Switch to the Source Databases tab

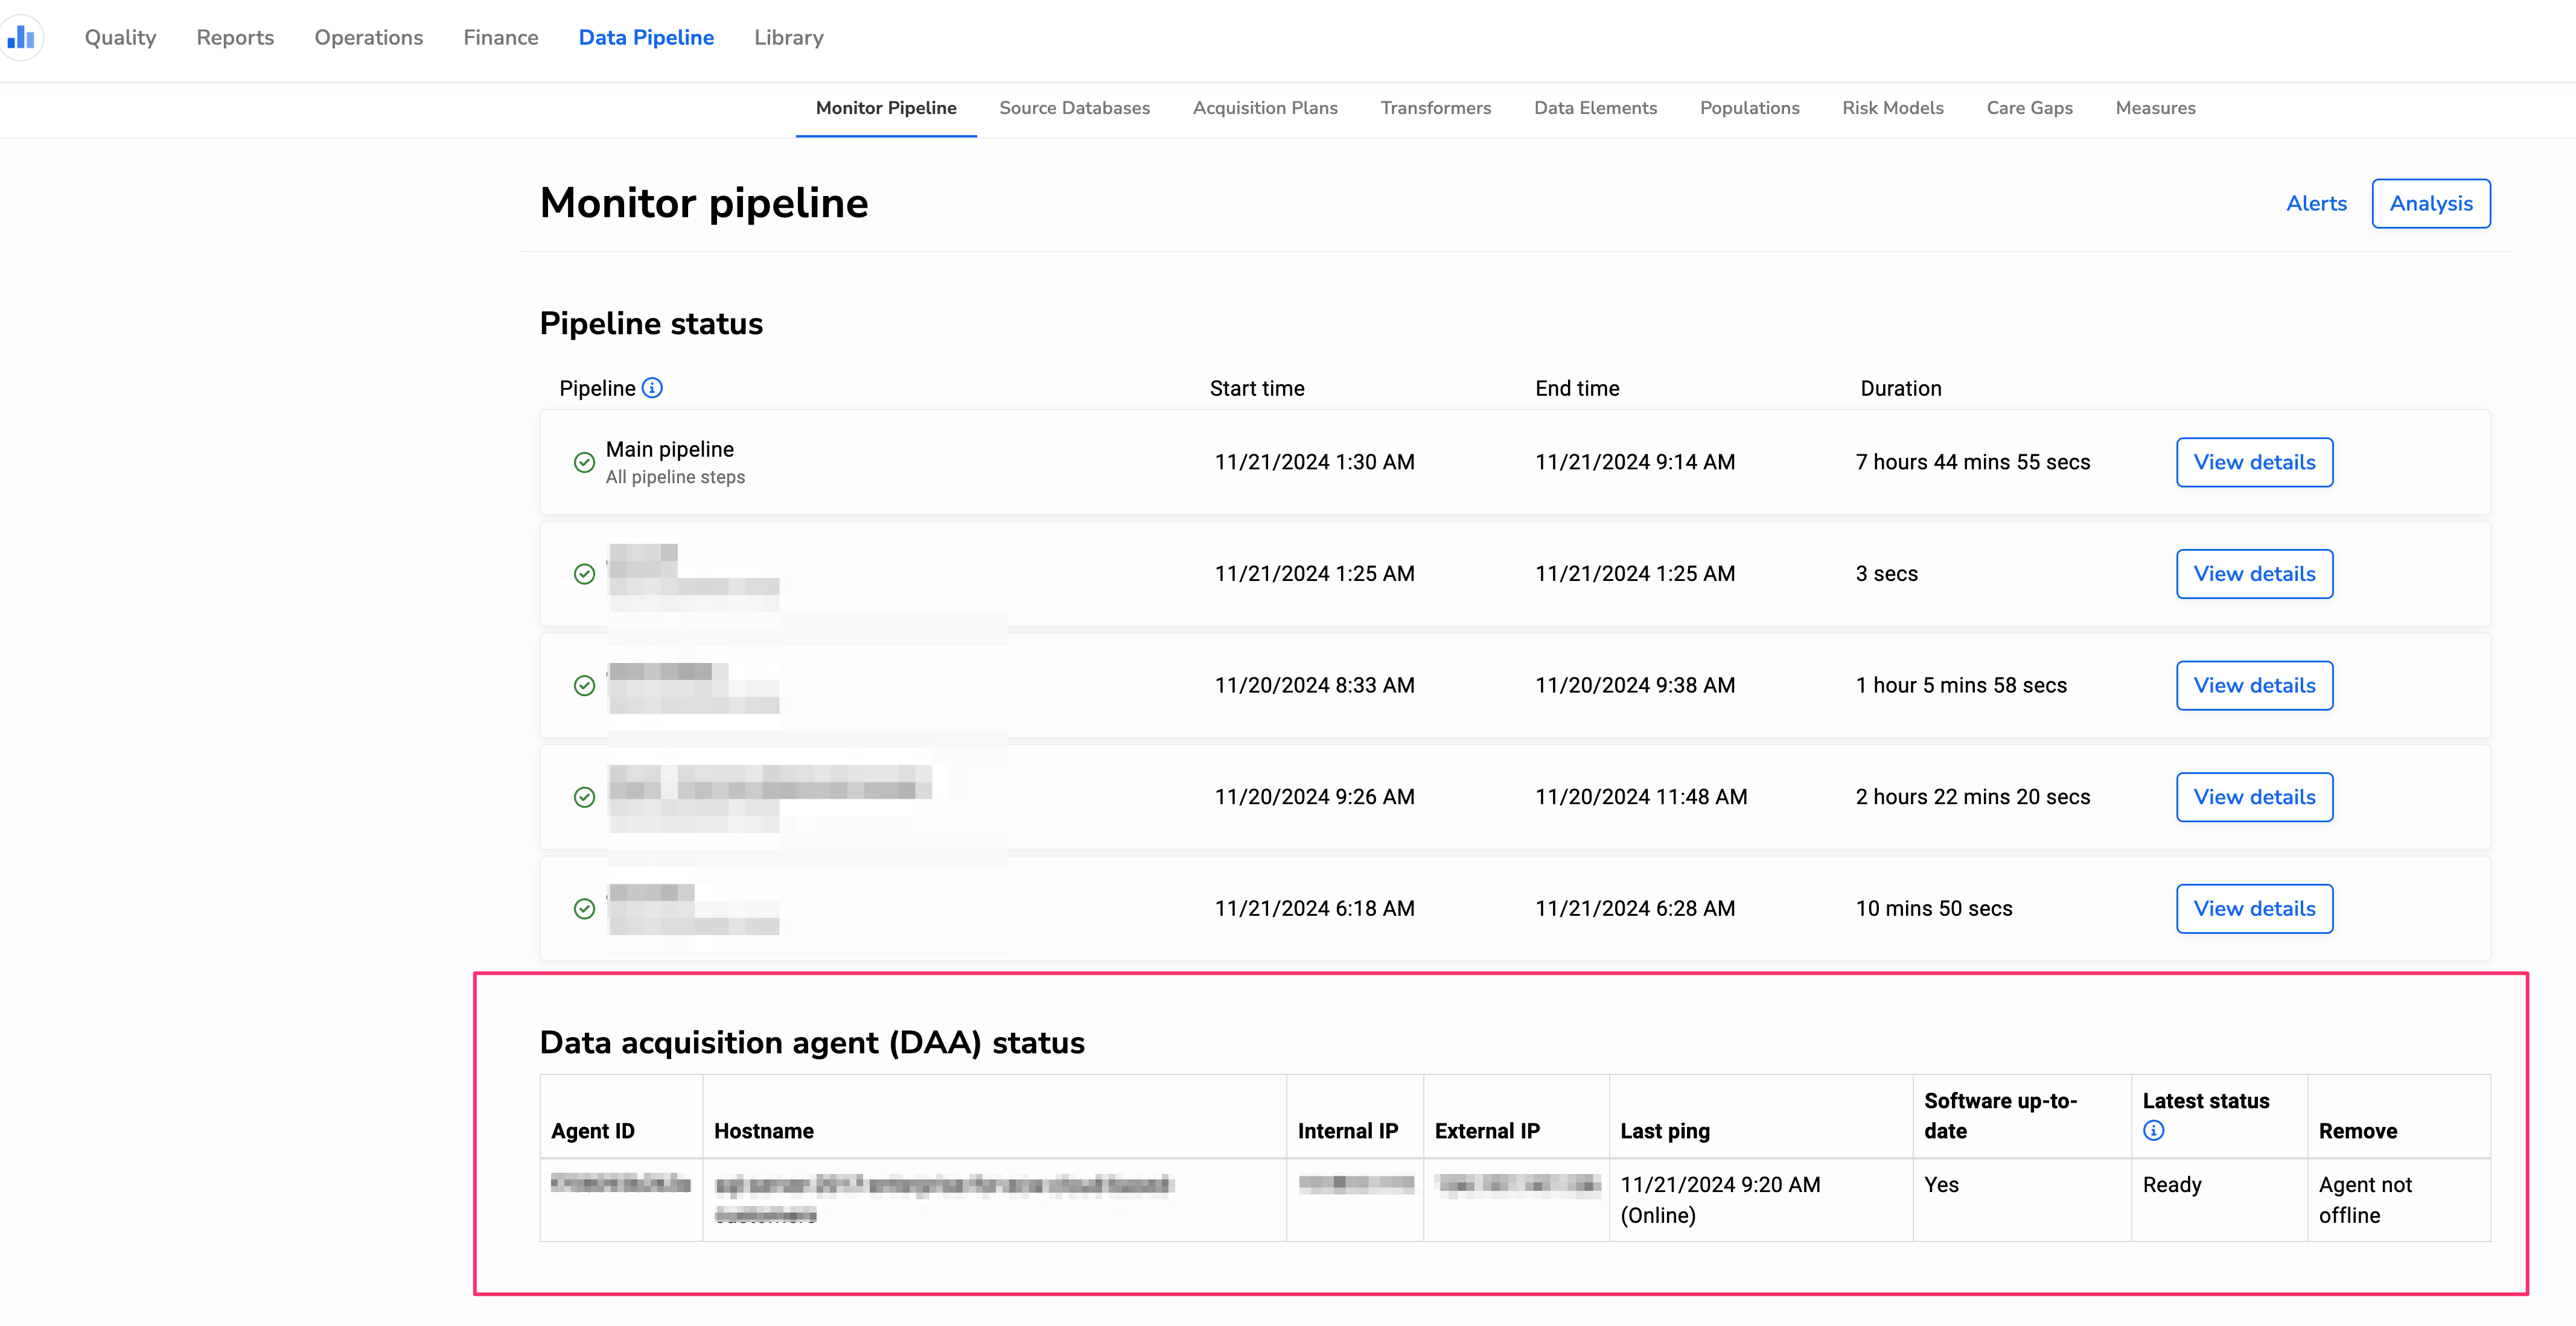[x=1074, y=108]
